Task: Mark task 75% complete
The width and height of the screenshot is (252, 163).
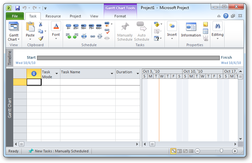Action: pyautogui.click(x=91, y=26)
